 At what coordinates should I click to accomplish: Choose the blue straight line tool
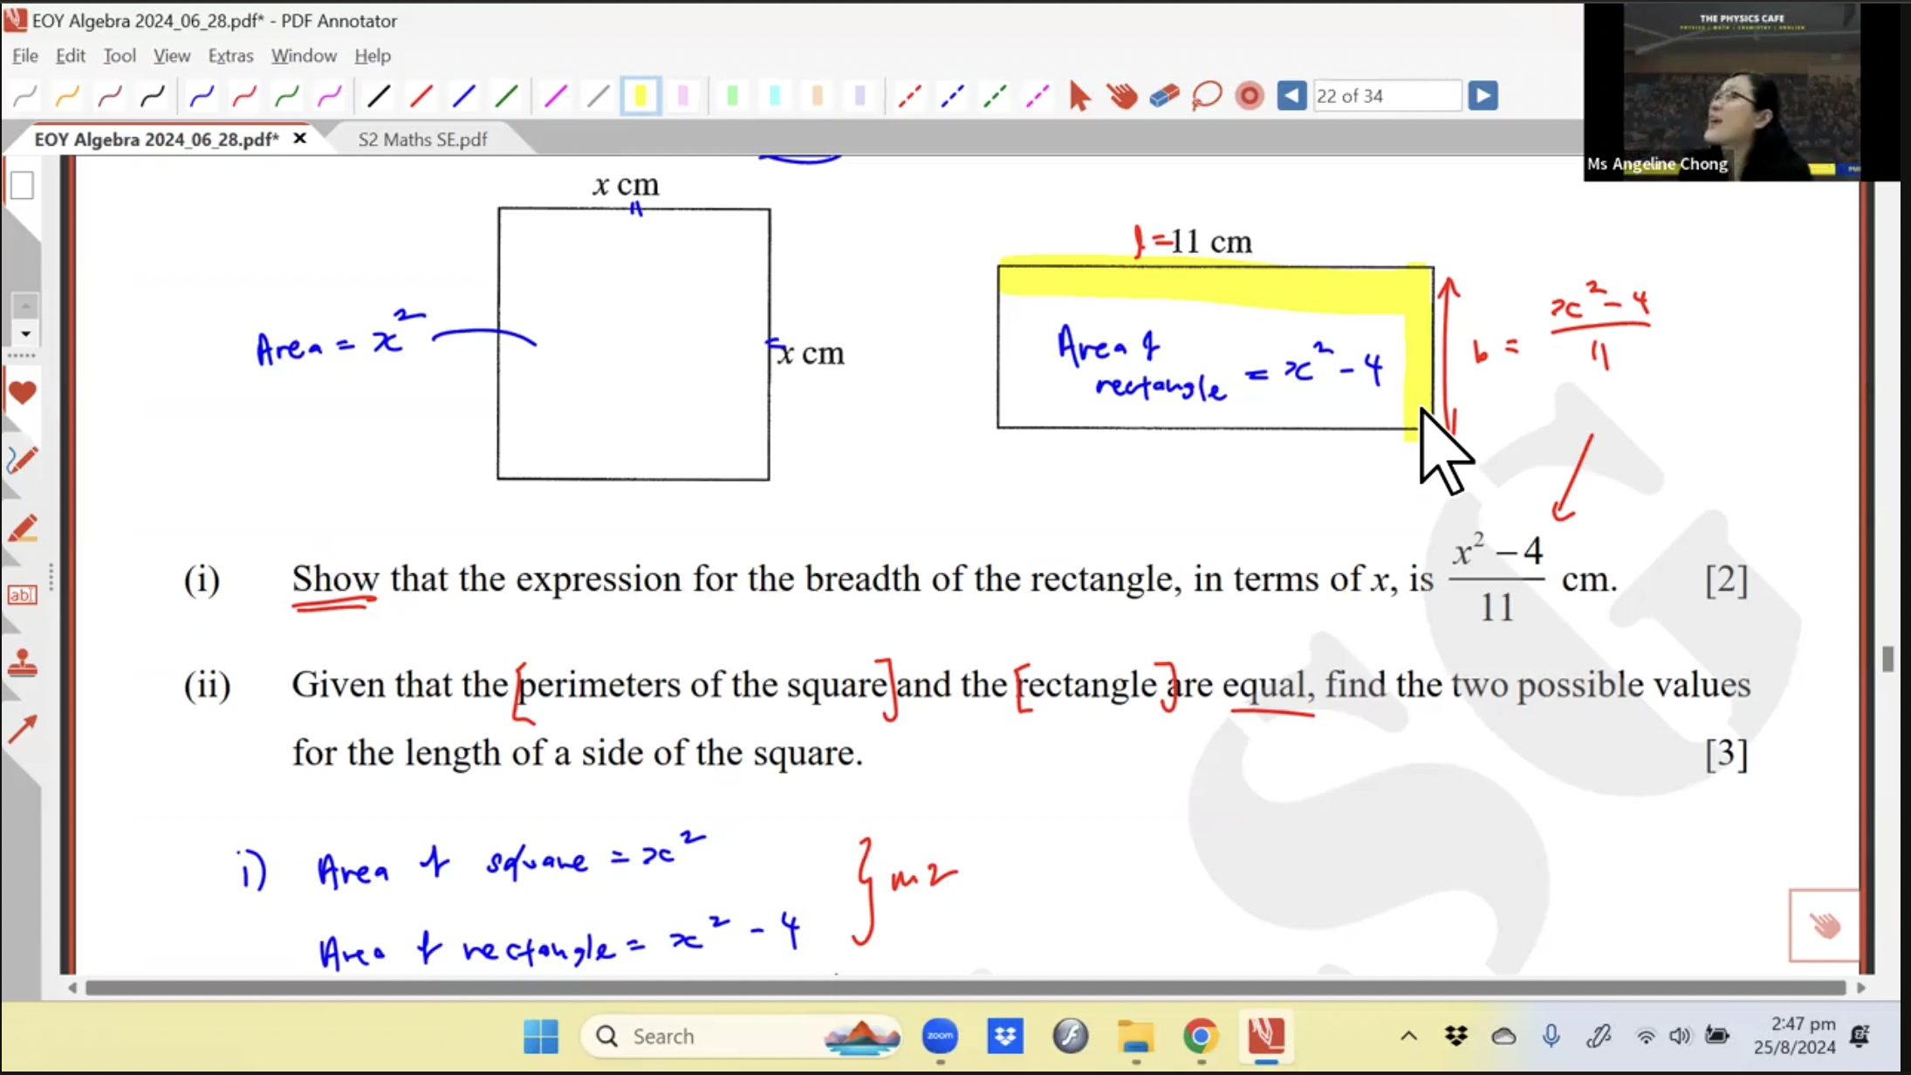pos(462,96)
